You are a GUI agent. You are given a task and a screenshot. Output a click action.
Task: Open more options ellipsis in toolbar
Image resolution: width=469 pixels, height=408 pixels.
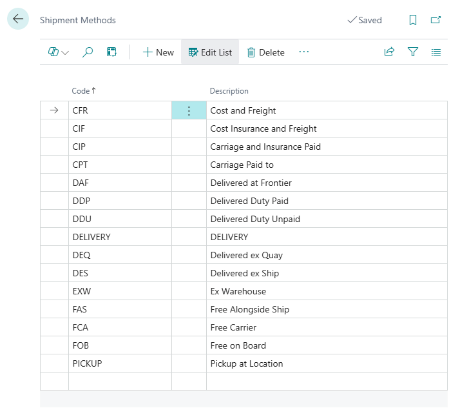point(304,52)
